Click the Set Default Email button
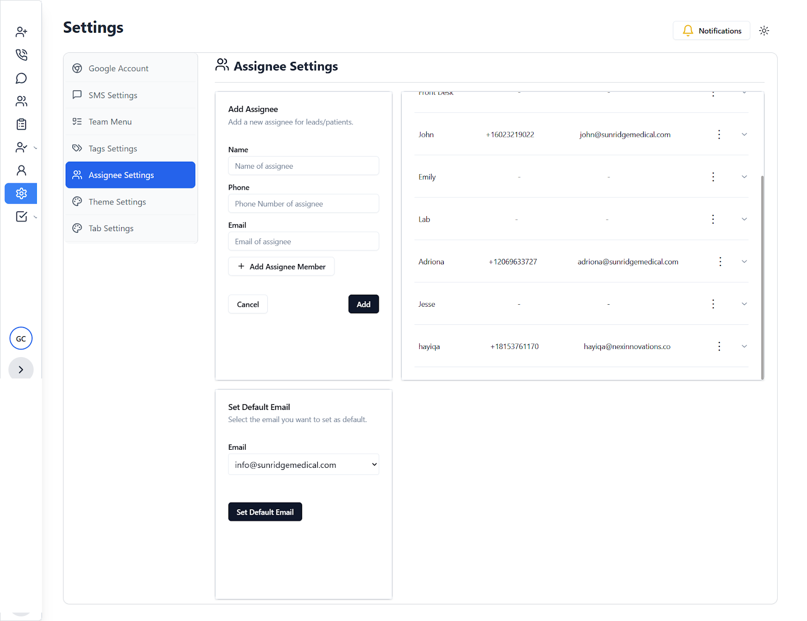The width and height of the screenshot is (807, 621). pyautogui.click(x=265, y=512)
